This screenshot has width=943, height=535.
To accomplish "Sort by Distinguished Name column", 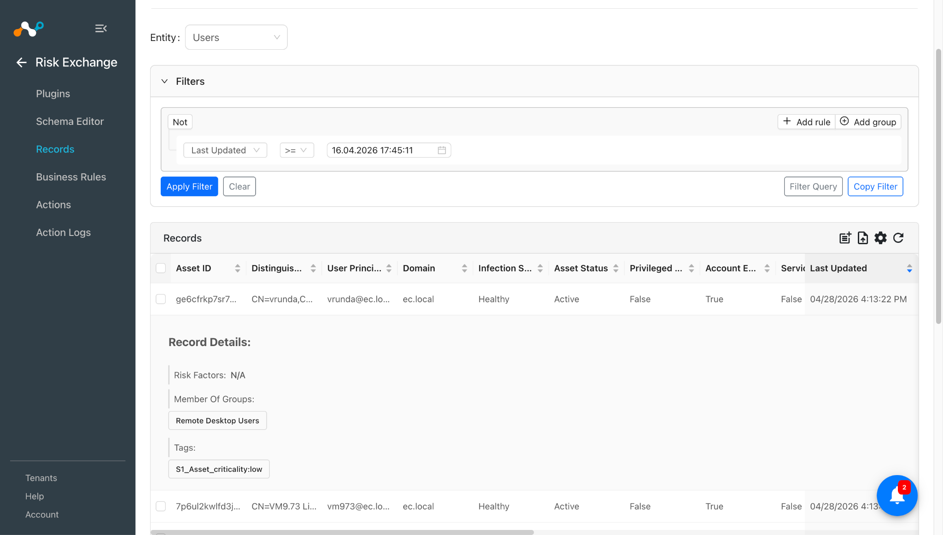I will click(x=313, y=268).
